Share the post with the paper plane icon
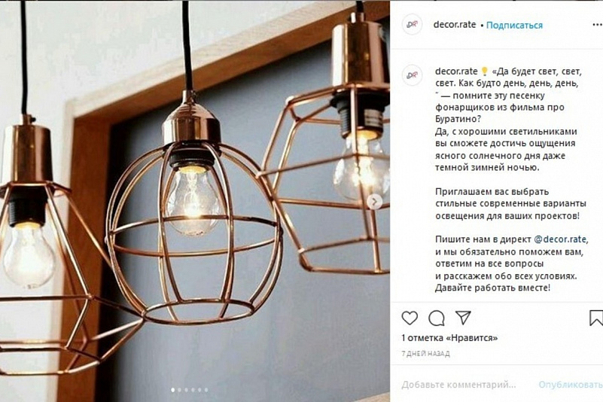 463,318
